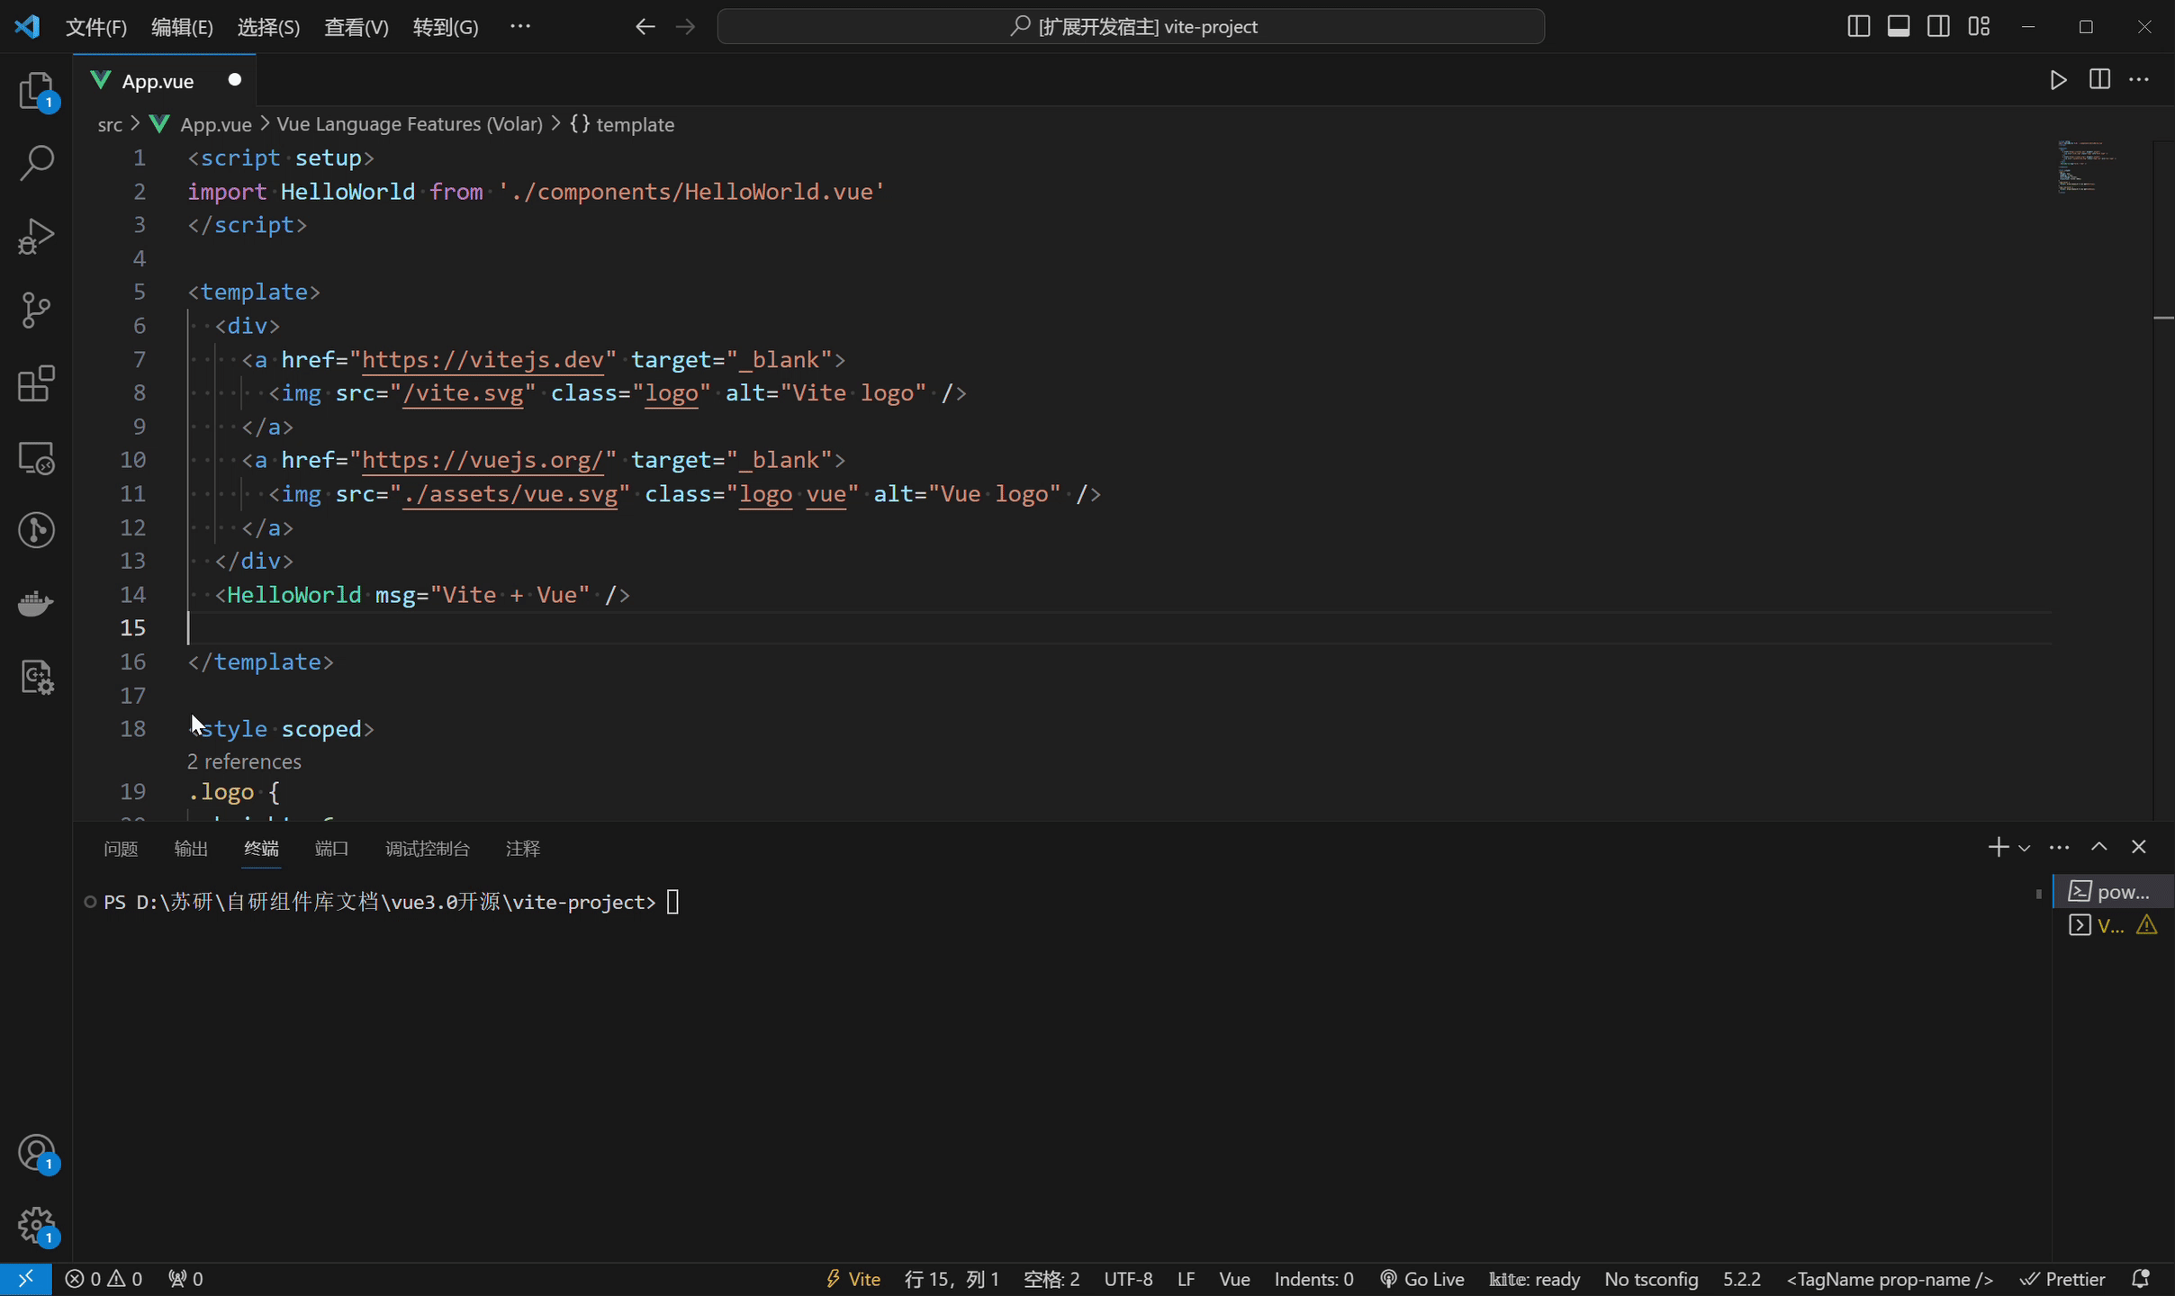Open terminal panel more actions ellipsis
This screenshot has width=2175, height=1296.
pos(2059,847)
